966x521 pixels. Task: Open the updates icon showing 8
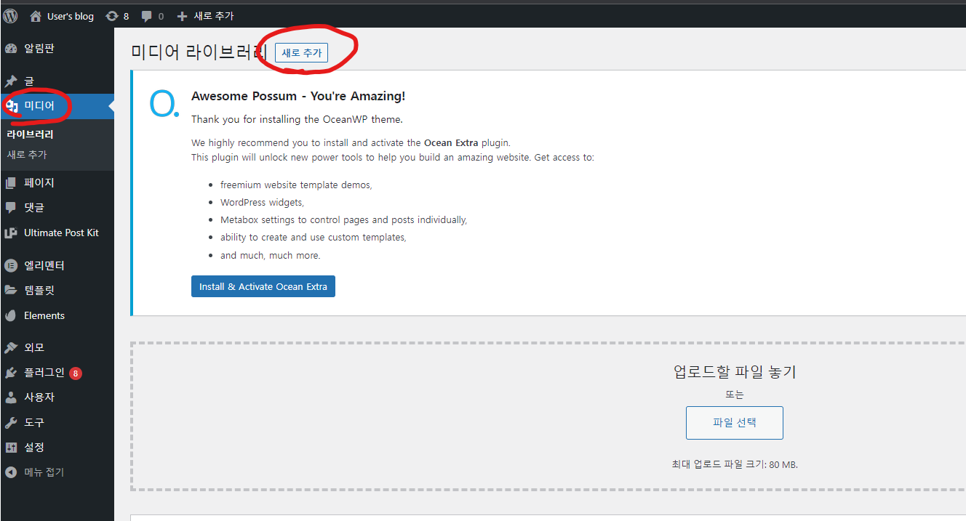(111, 16)
